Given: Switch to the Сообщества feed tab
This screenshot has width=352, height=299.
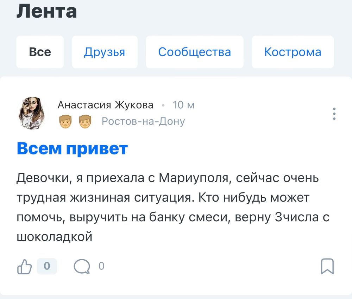Looking at the screenshot, I should tap(195, 52).
